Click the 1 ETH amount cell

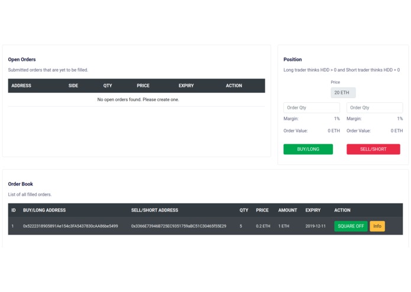pyautogui.click(x=284, y=226)
